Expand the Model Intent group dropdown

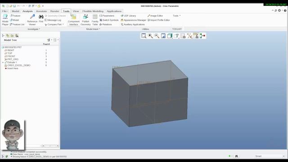tap(93, 29)
